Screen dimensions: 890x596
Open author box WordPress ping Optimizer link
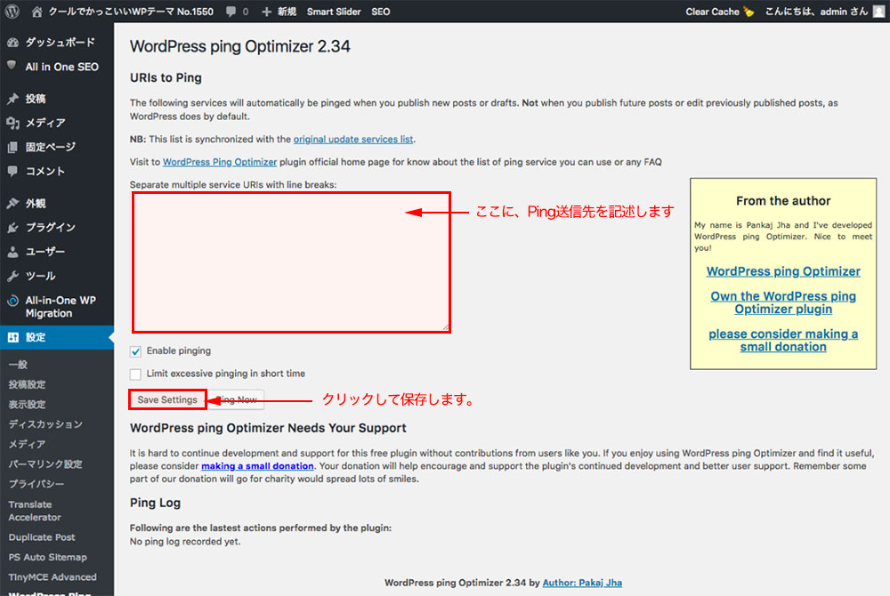(x=783, y=271)
